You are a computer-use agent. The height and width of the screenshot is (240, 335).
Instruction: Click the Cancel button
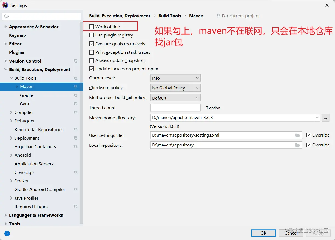tap(291, 233)
